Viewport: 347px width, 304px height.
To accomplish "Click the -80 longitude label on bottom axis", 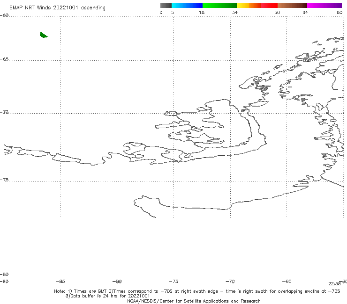I will (117, 281).
